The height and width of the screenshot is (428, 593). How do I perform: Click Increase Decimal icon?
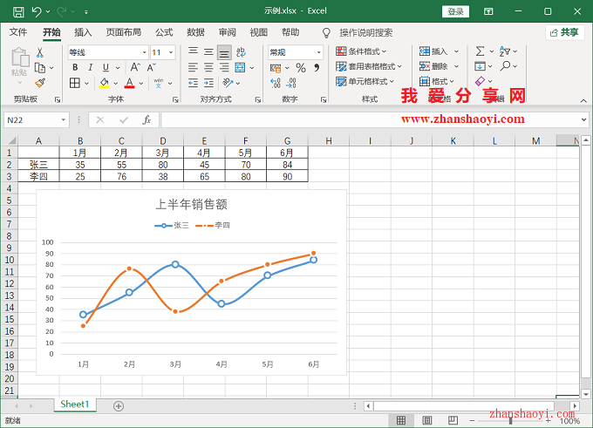[276, 83]
